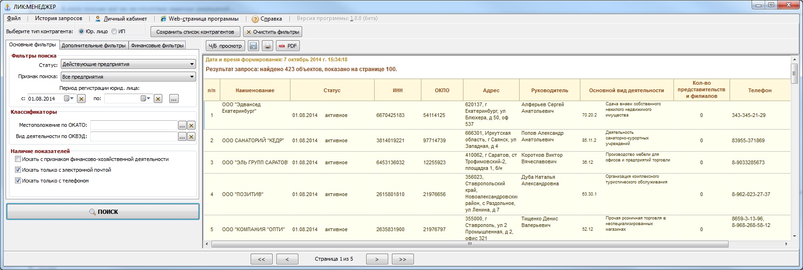Open the registration period preset button

(x=174, y=99)
